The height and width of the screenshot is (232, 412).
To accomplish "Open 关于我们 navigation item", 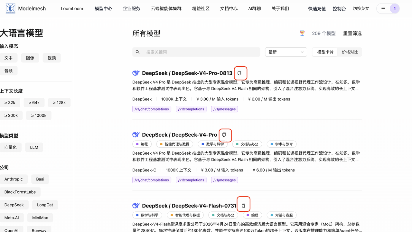I will pyautogui.click(x=280, y=9).
